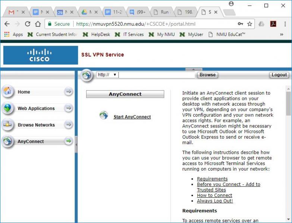Click the browser forward arrow
Screen dimensions: 292x223
[17, 24]
